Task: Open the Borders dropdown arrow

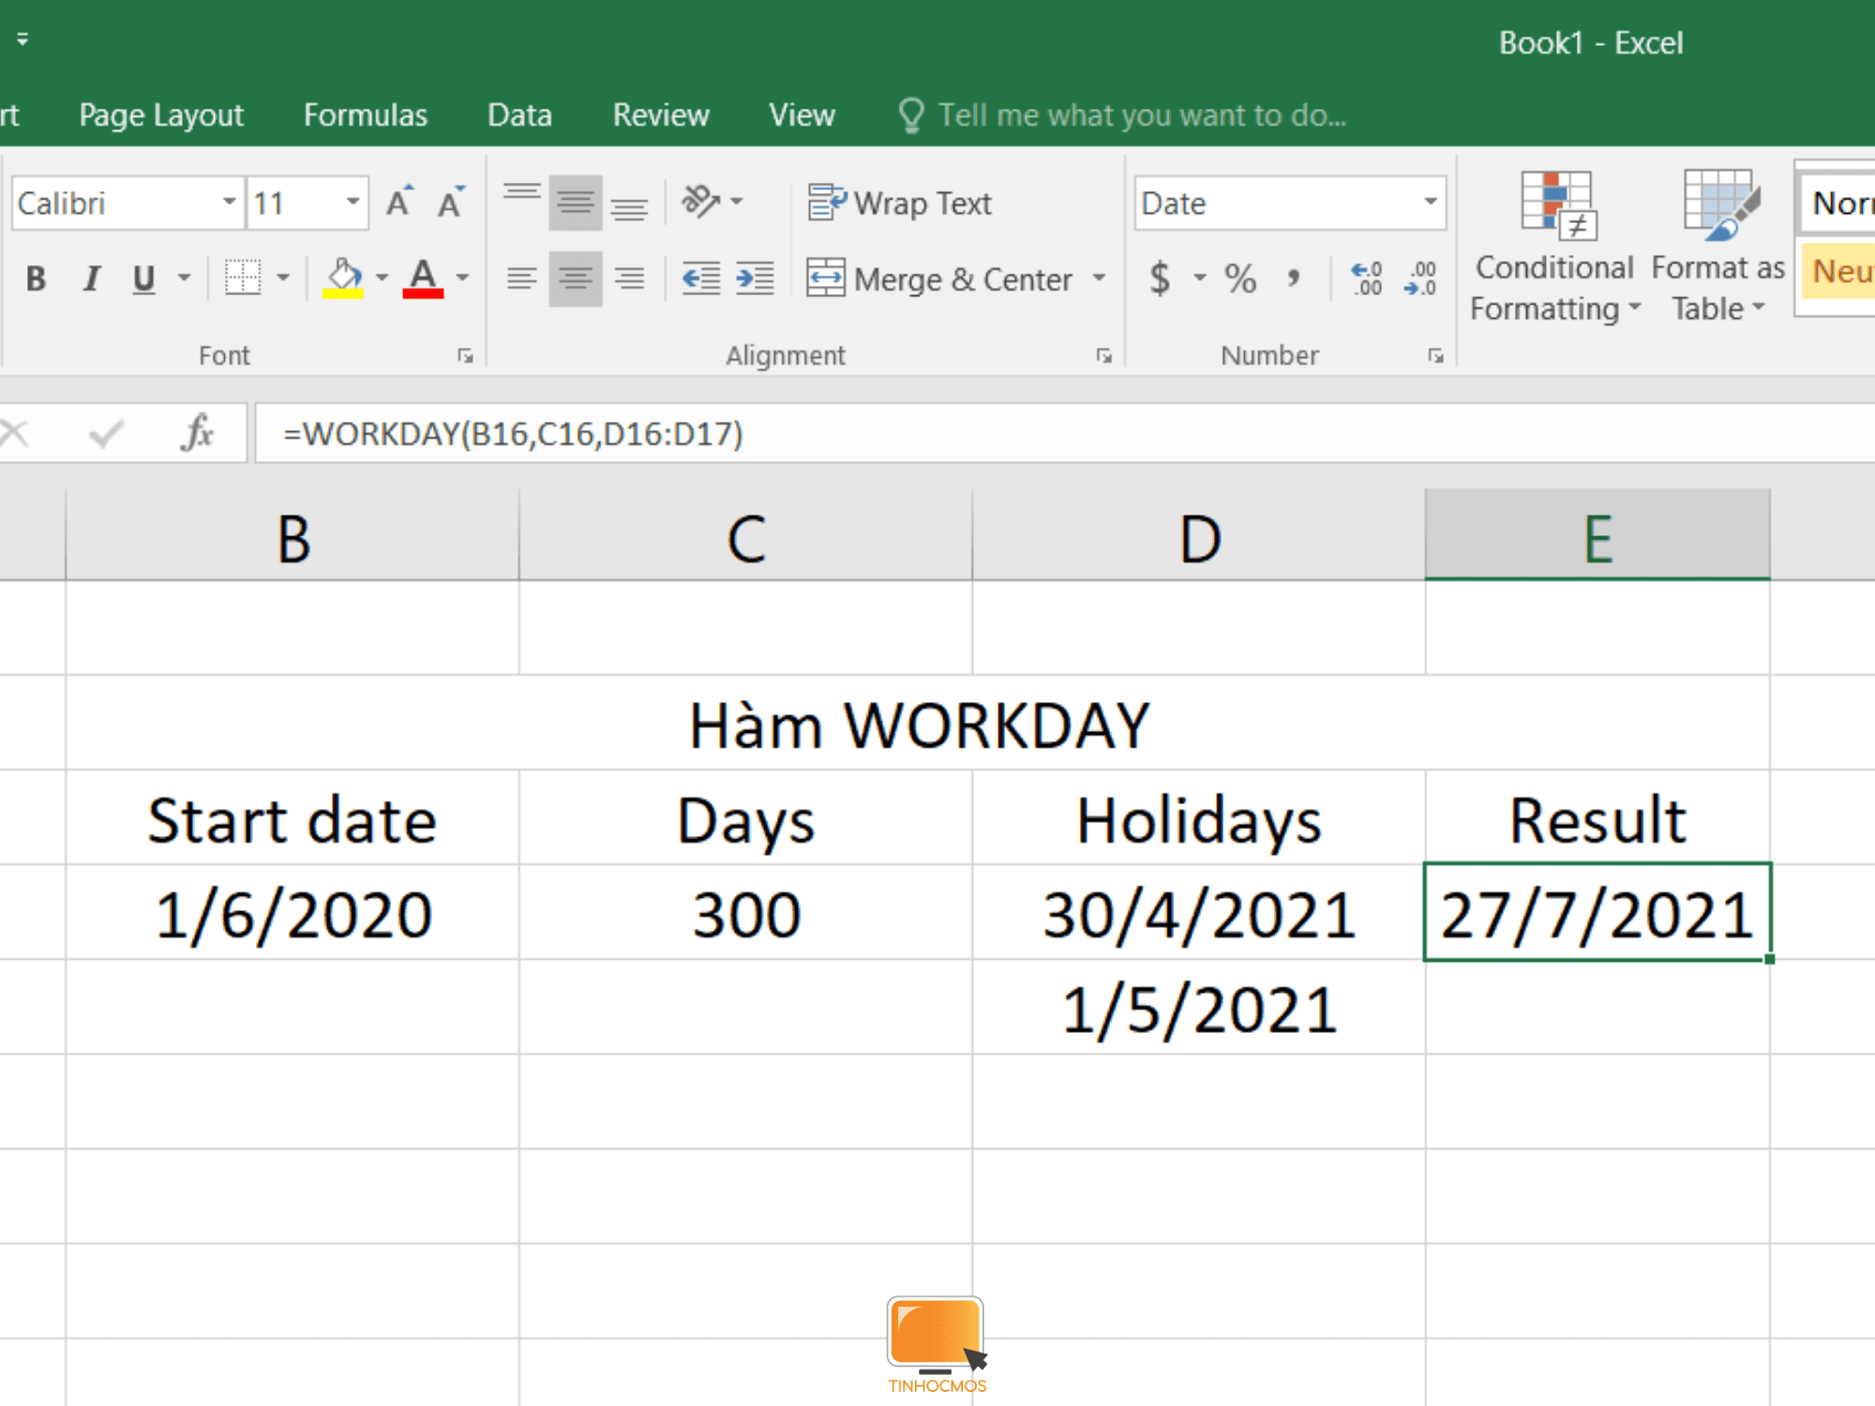Action: [x=283, y=278]
